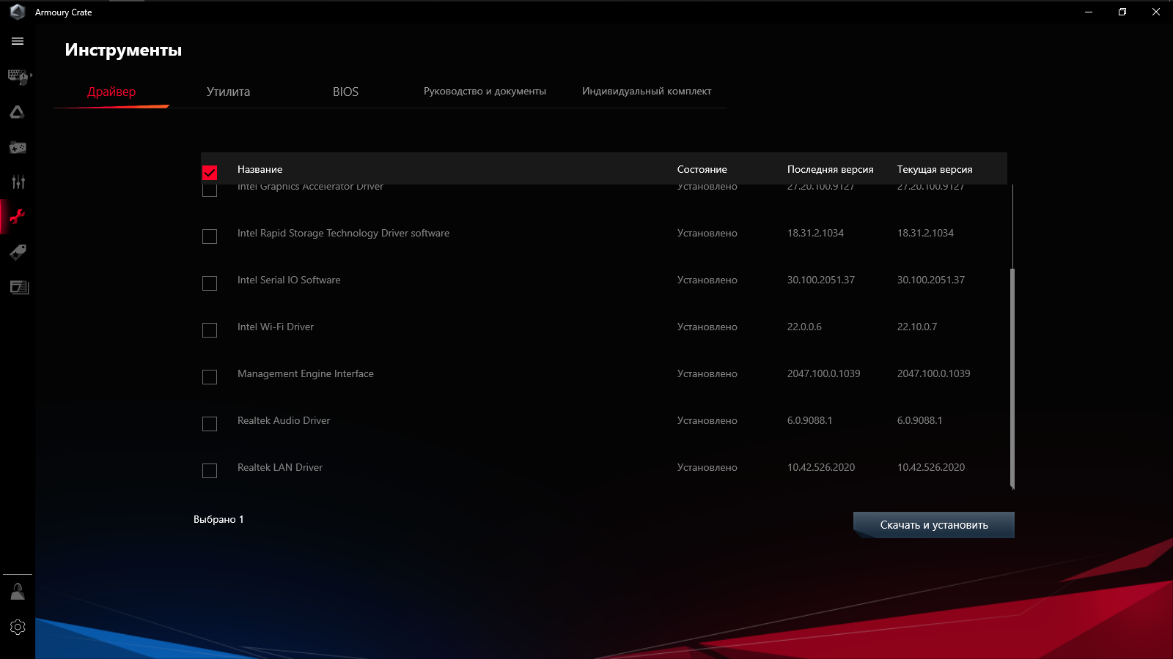1173x659 pixels.
Task: Click the driver list vertical scrollbar
Action: tap(1012, 378)
